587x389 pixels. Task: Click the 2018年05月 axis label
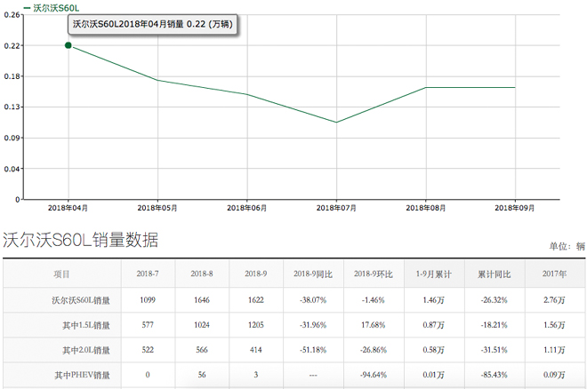pyautogui.click(x=157, y=208)
